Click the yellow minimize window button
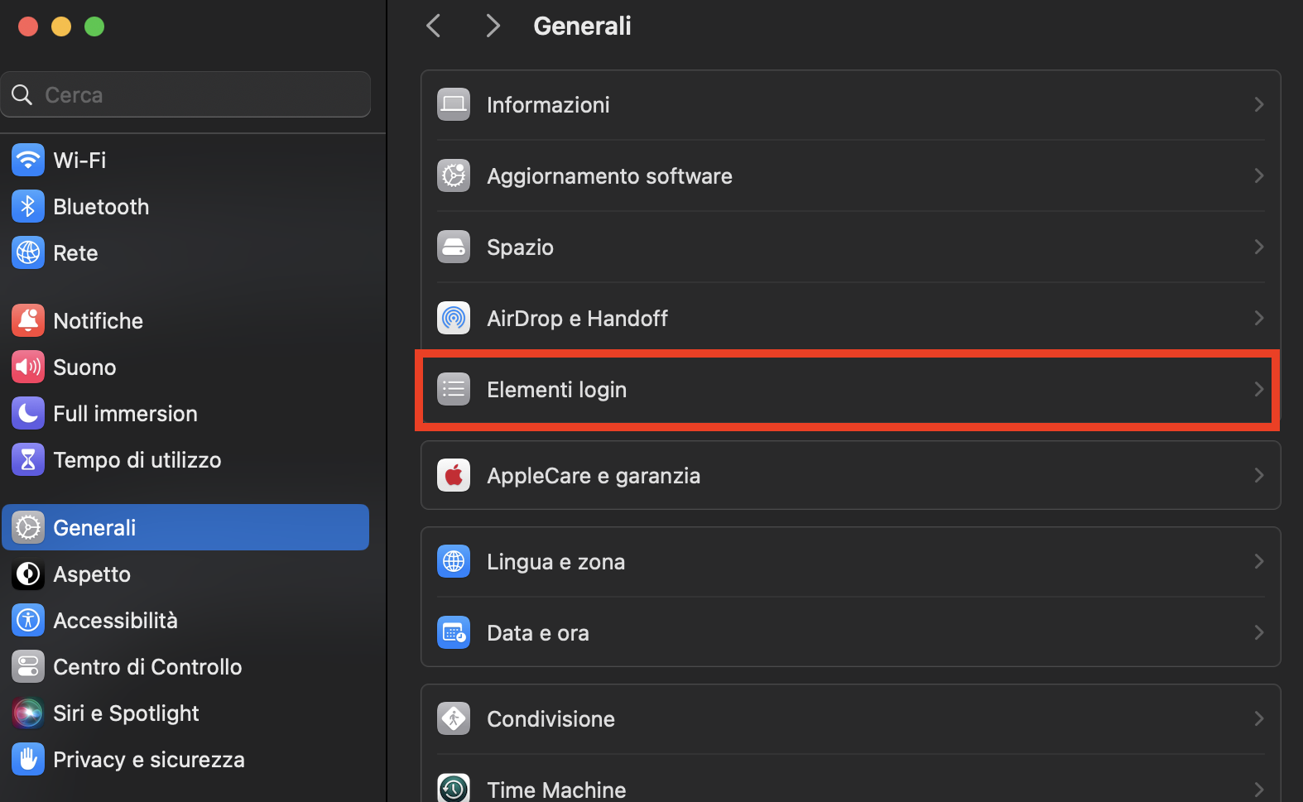This screenshot has height=802, width=1303. click(61, 26)
